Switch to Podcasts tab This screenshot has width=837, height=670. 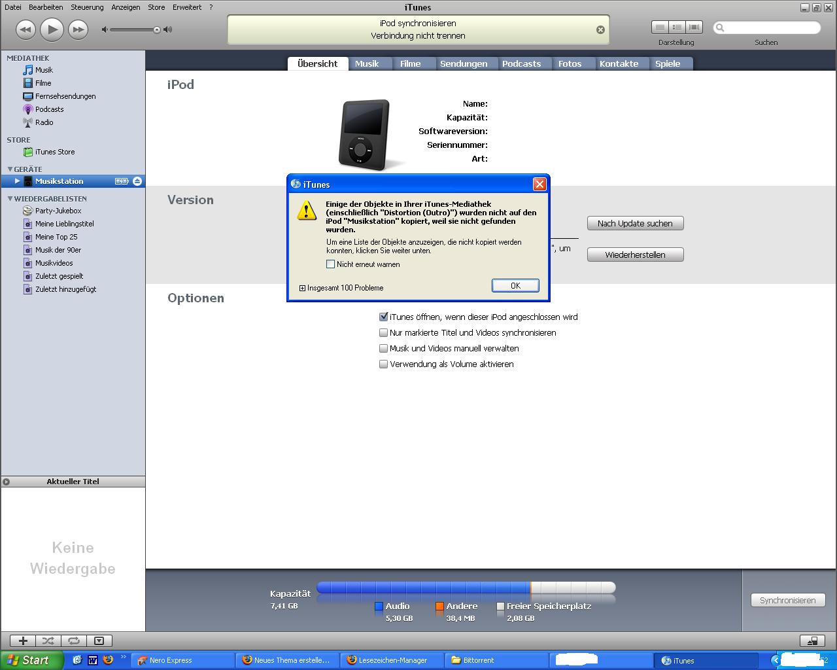click(521, 63)
